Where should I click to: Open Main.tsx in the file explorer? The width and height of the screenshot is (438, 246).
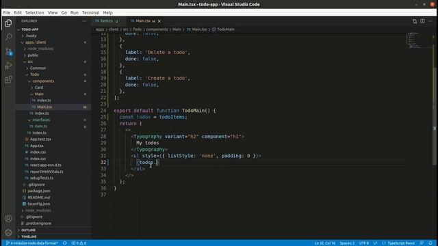pyautogui.click(x=53, y=107)
